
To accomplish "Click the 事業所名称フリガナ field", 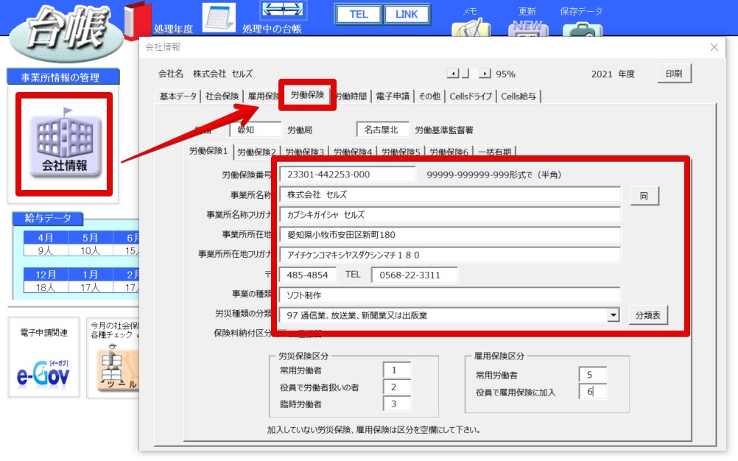I will pos(450,215).
